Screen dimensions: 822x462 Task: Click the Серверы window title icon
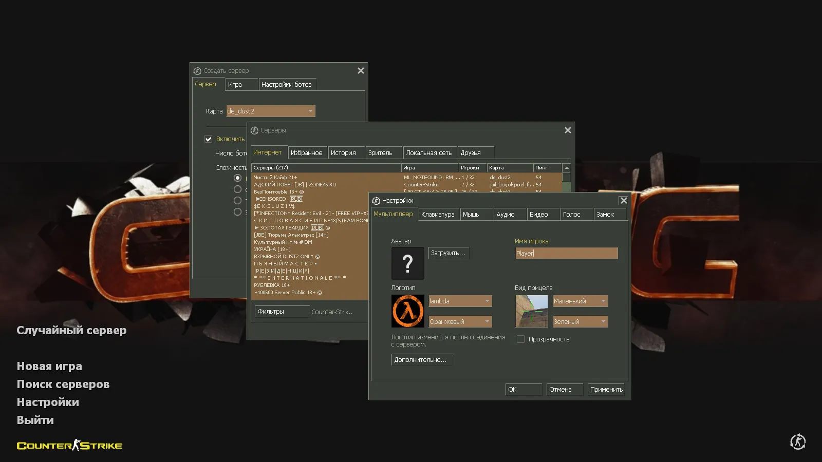pos(254,130)
